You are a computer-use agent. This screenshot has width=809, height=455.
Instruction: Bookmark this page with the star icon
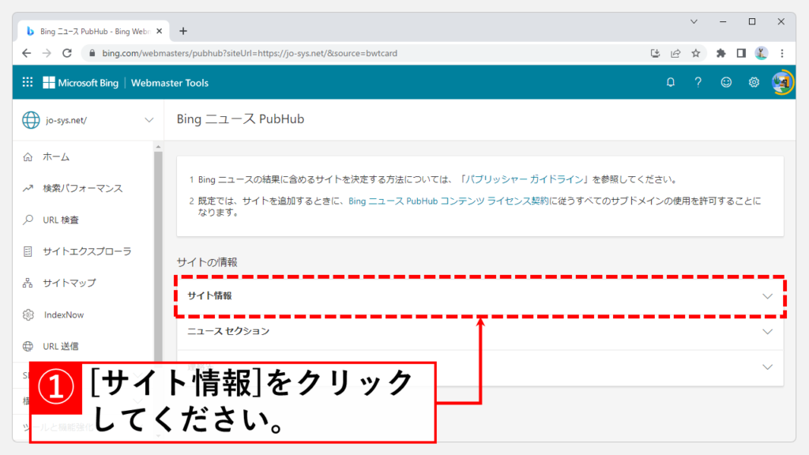696,54
